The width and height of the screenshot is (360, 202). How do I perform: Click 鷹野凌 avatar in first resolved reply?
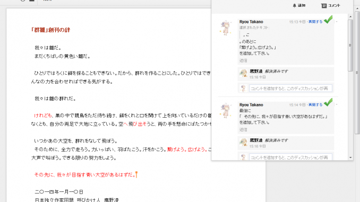[243, 73]
